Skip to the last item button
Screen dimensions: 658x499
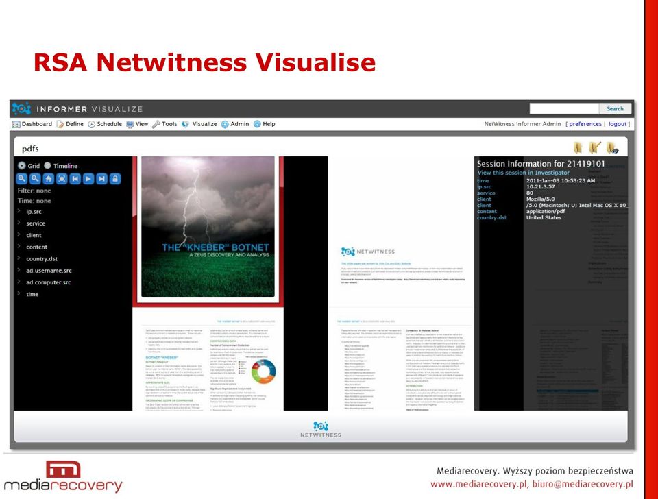pos(101,179)
